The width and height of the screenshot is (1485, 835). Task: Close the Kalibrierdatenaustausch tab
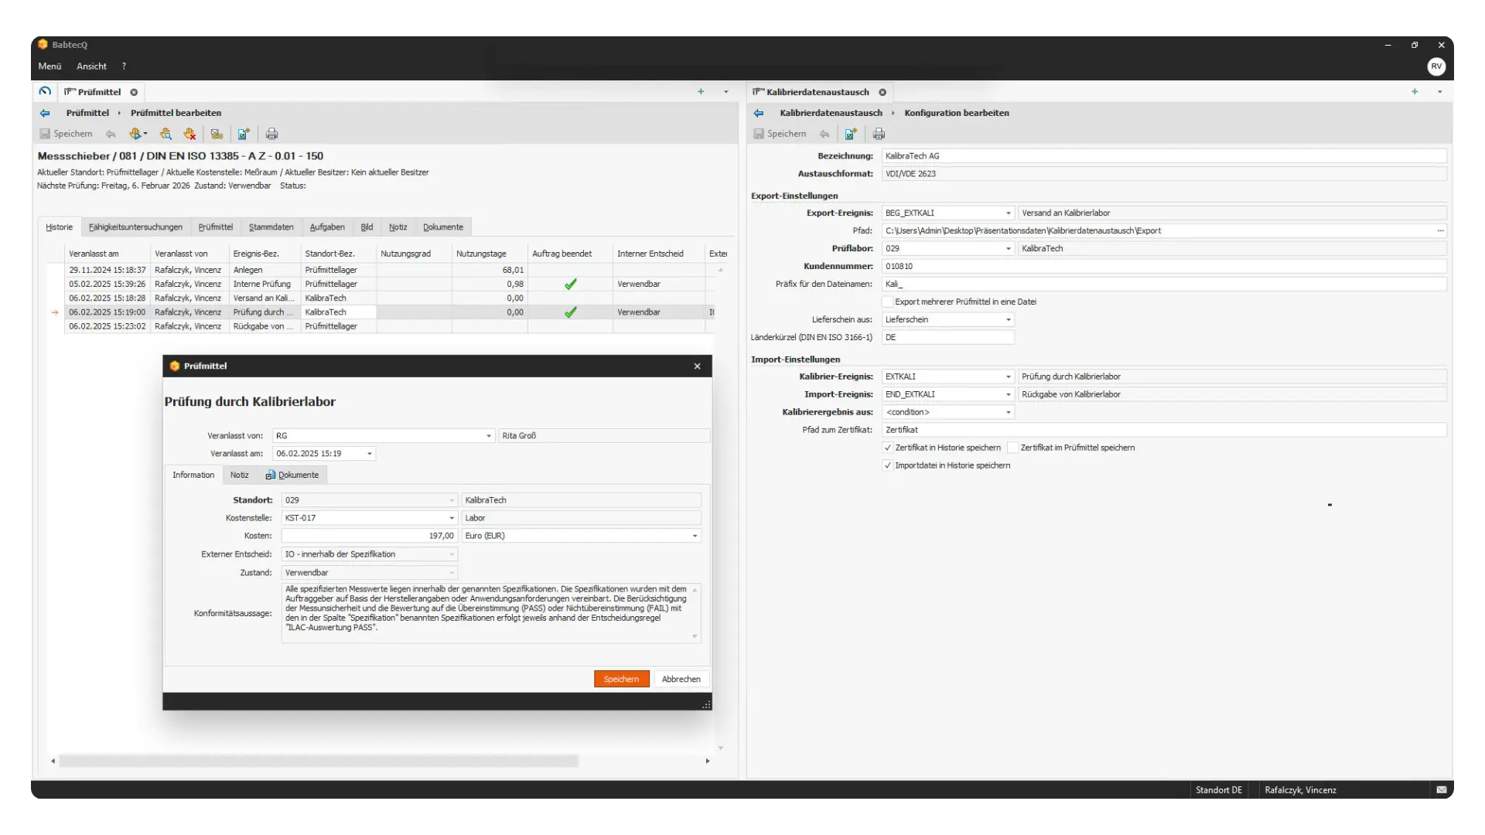[882, 92]
